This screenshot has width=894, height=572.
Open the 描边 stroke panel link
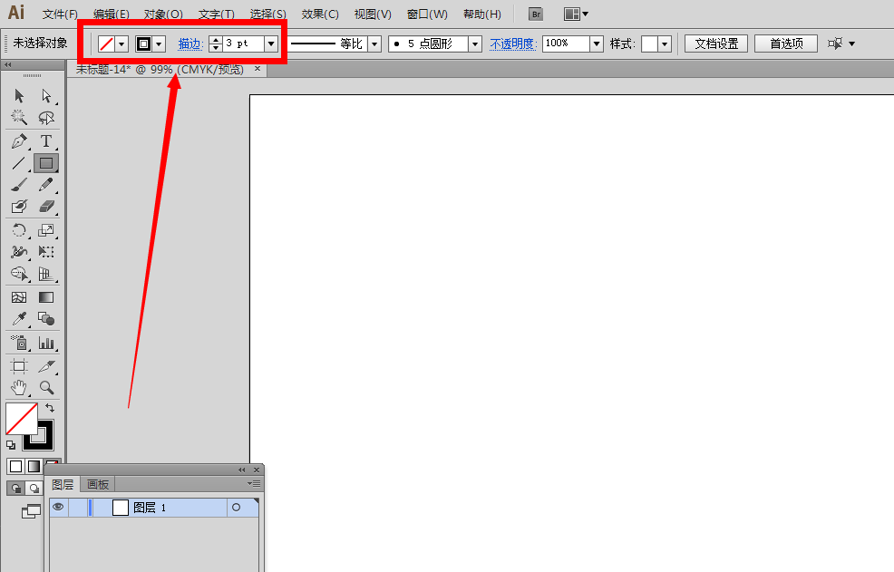pyautogui.click(x=190, y=44)
